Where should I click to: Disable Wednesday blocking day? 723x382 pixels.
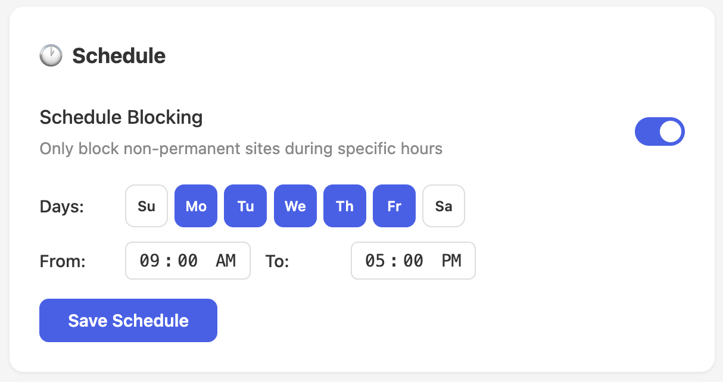pos(295,205)
